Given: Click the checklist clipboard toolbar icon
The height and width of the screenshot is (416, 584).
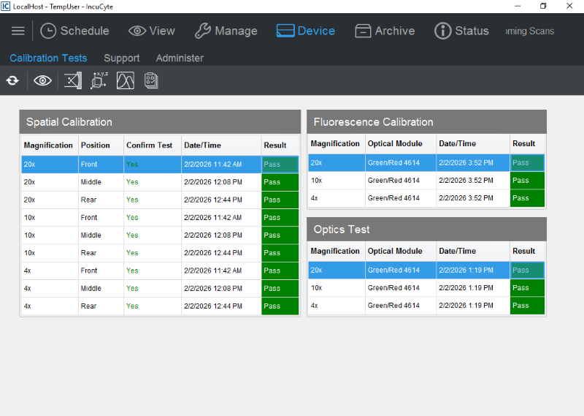Looking at the screenshot, I should click(151, 80).
